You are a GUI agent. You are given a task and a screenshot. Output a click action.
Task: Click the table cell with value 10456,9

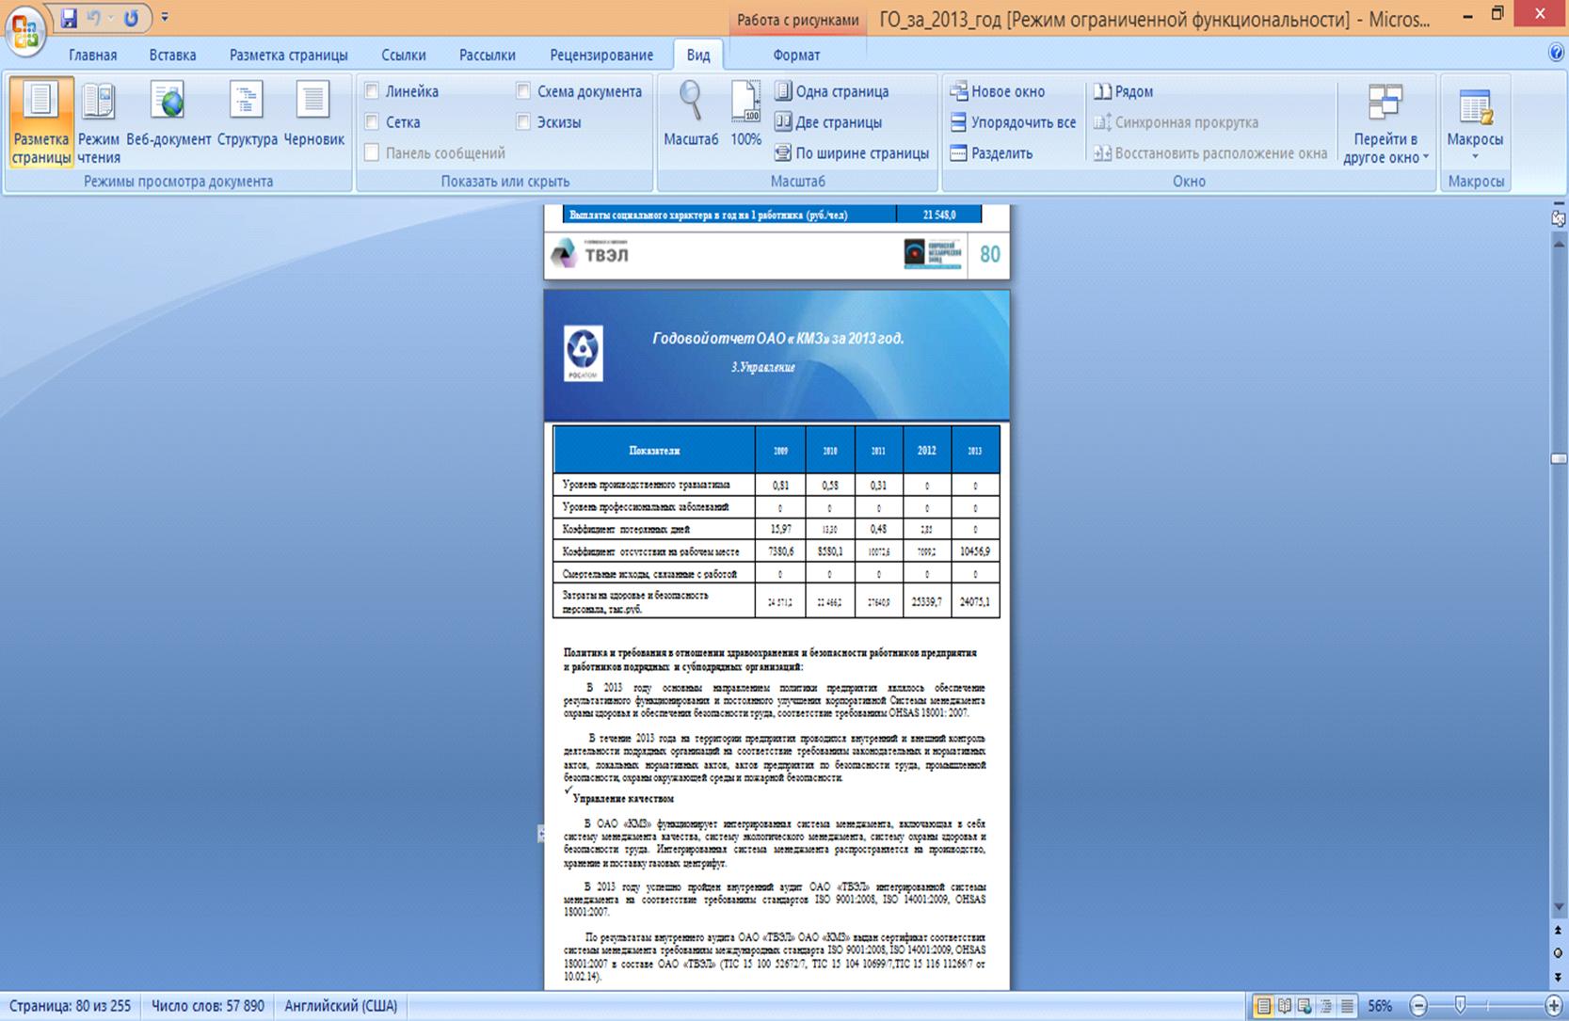coord(975,551)
